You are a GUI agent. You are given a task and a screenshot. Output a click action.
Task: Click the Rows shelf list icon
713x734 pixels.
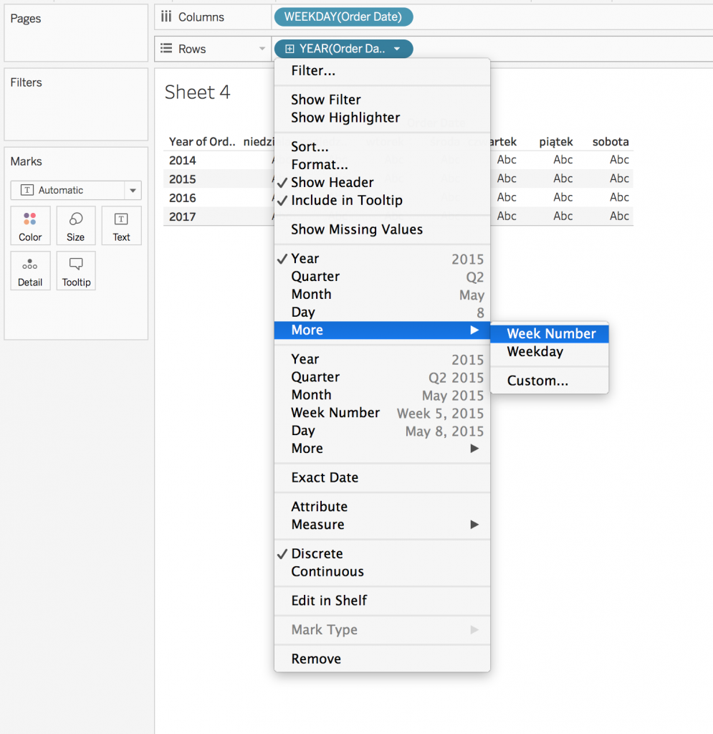166,49
